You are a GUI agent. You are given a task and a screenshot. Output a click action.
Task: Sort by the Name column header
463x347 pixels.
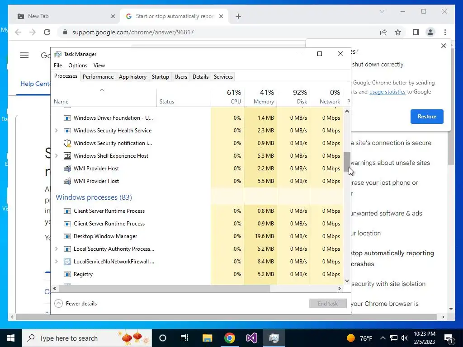tap(104, 97)
